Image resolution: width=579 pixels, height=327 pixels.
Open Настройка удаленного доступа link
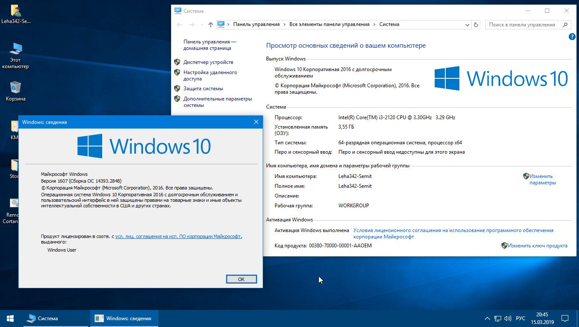pos(210,75)
